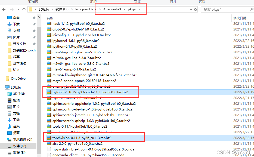Select m2w64-gcc-libs-5.3.0-7.tar.bz2 file name

(77, 58)
